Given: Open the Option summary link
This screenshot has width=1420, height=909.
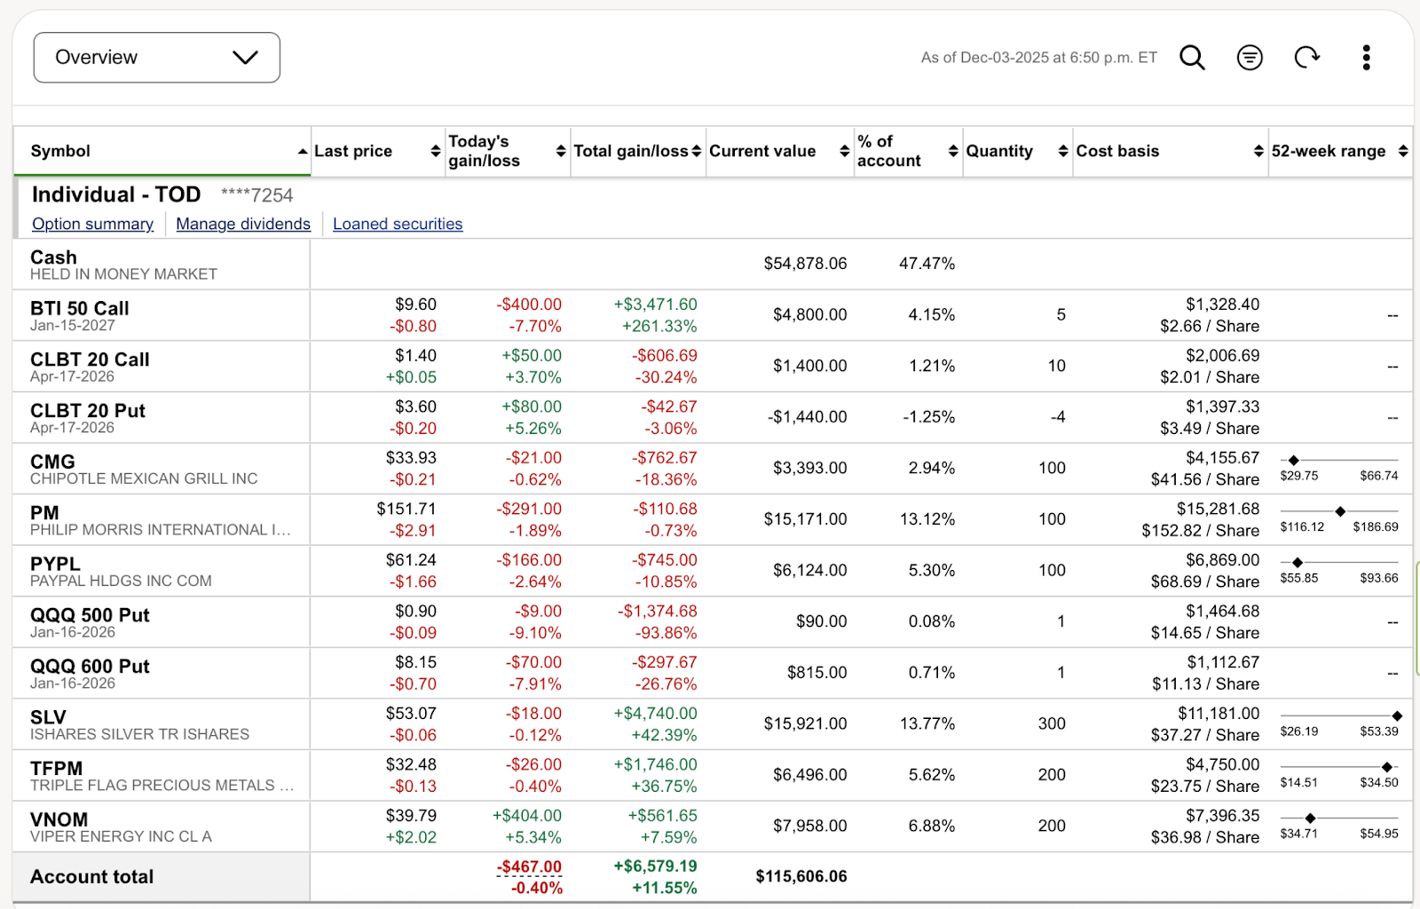Looking at the screenshot, I should pyautogui.click(x=92, y=225).
